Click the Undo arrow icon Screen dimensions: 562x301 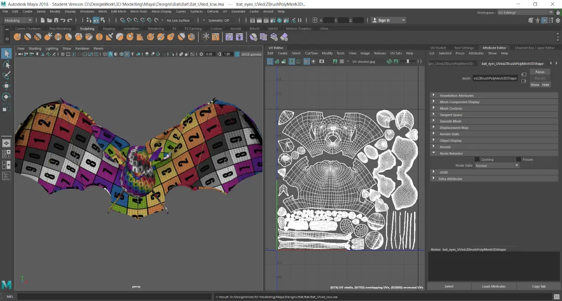pyautogui.click(x=63, y=20)
